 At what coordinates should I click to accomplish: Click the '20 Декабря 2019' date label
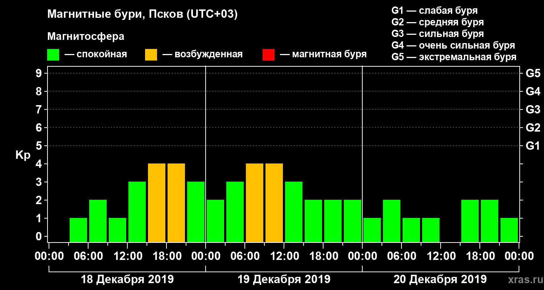pos(440,279)
